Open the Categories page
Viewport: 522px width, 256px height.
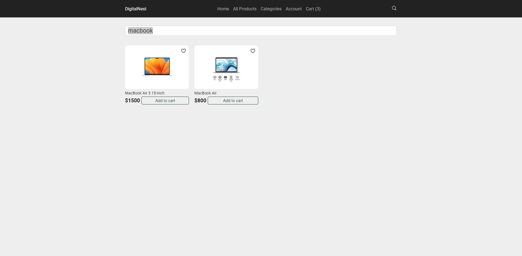tap(271, 9)
